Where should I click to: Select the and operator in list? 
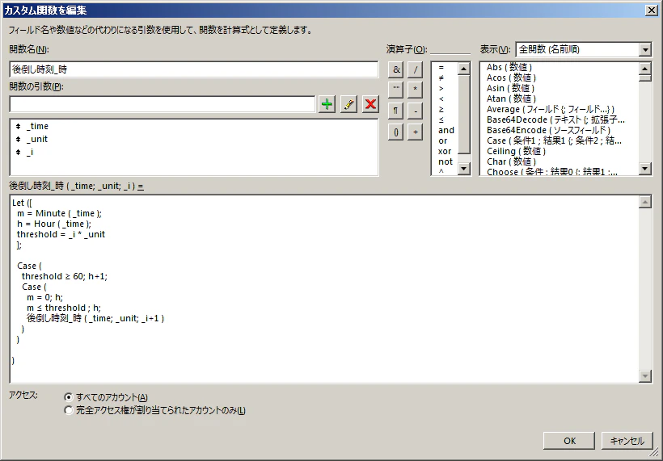click(446, 131)
